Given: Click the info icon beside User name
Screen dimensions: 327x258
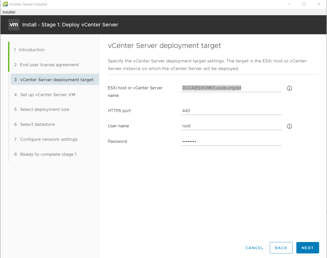Looking at the screenshot, I should [289, 126].
